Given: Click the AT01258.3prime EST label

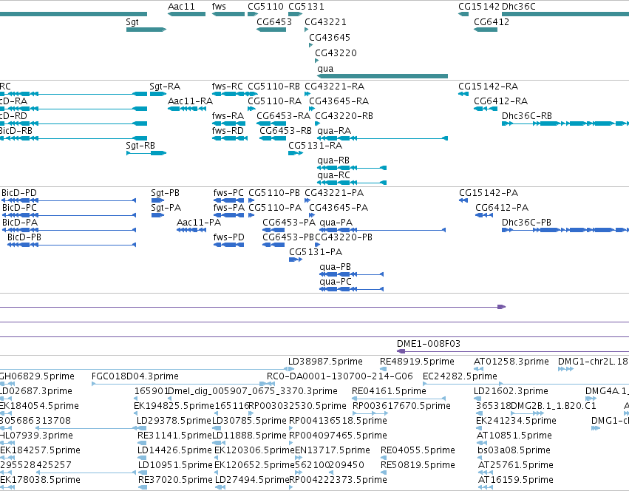Looking at the screenshot, I should tap(511, 362).
